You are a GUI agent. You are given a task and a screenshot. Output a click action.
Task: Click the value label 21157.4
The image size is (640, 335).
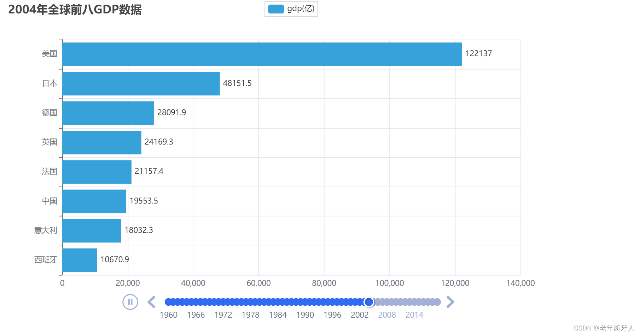point(149,171)
